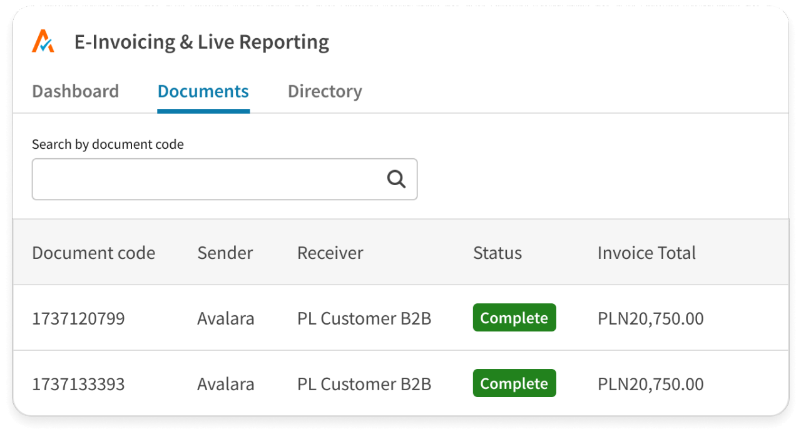Click the Complete badge on the first row
801x434 pixels.
click(514, 318)
